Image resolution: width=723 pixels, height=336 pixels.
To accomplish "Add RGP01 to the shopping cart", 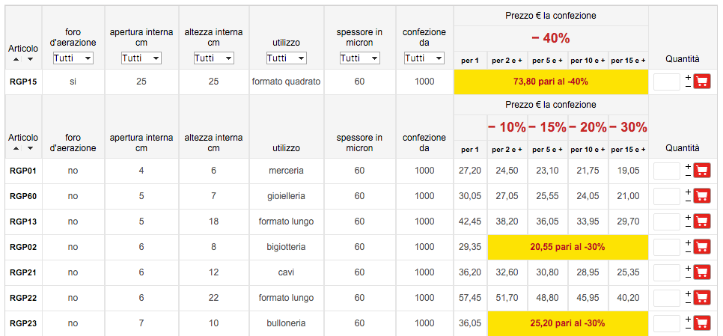I will pos(702,171).
